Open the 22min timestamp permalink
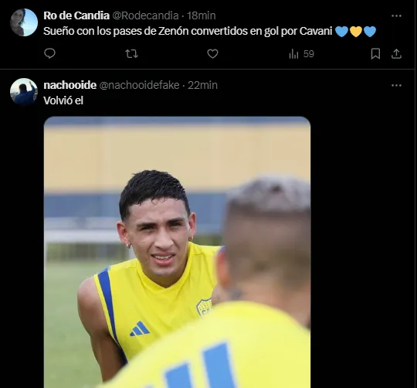 pos(202,85)
